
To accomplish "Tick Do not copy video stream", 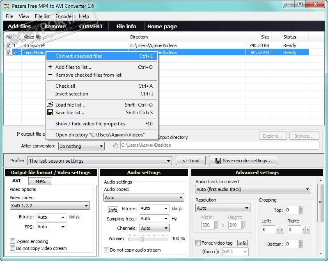I will click(x=13, y=248).
